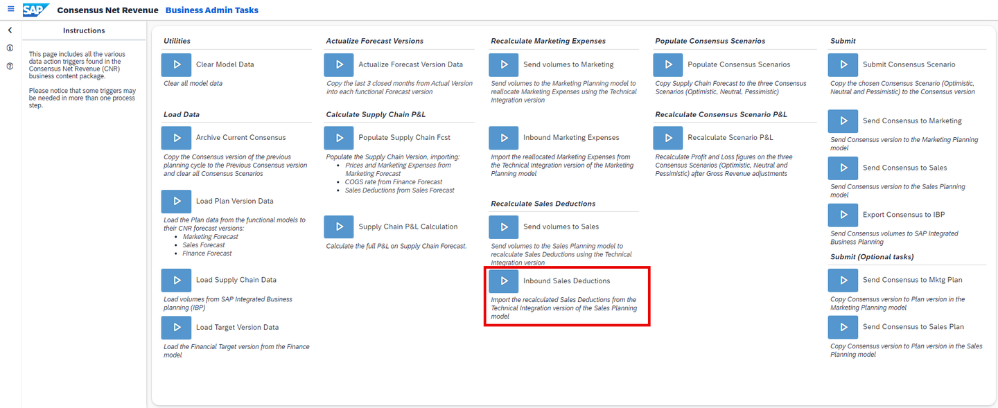The height and width of the screenshot is (408, 998).
Task: Run the Recalculate Scenario P&L trigger
Action: pos(668,138)
